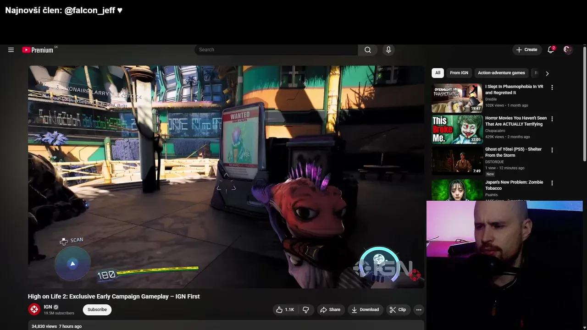Open the hamburger guide menu
This screenshot has height=330, width=587.
point(11,50)
